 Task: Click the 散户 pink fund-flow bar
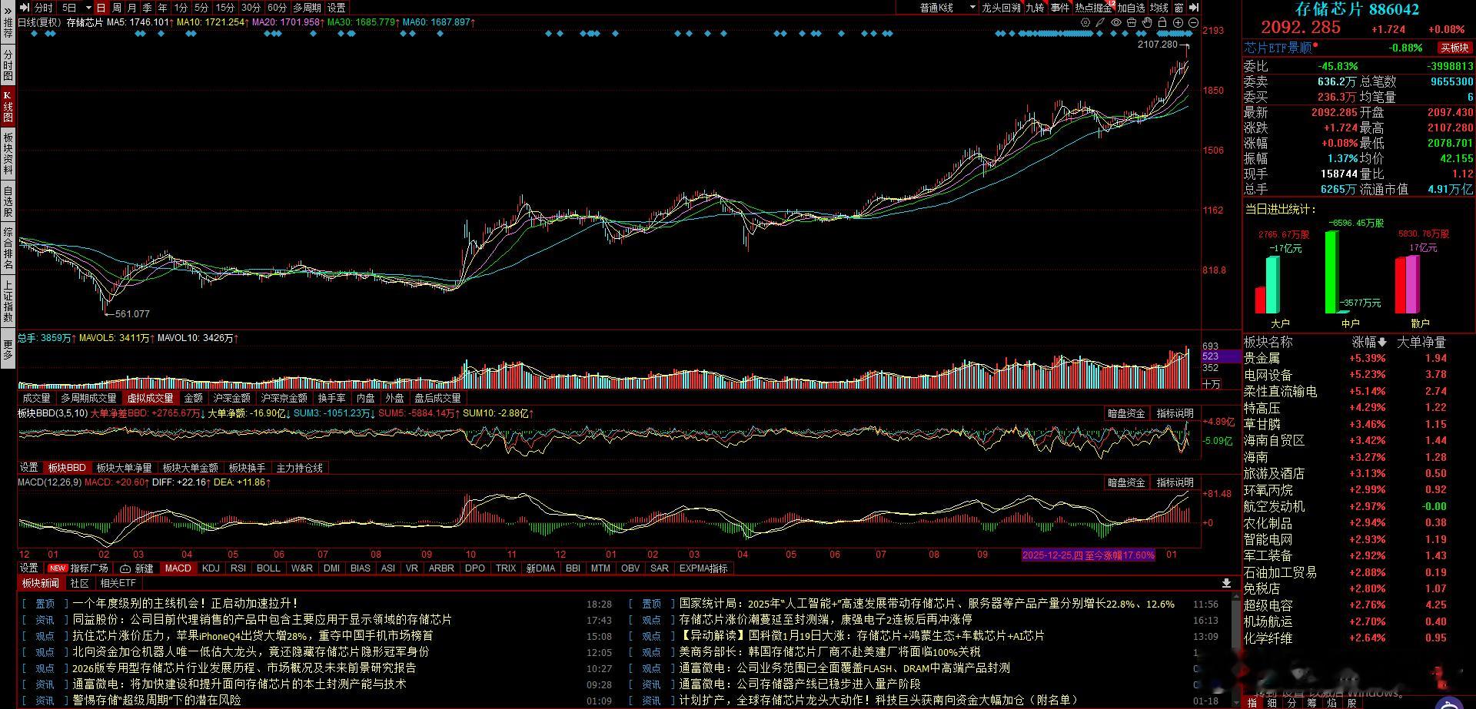click(1413, 284)
